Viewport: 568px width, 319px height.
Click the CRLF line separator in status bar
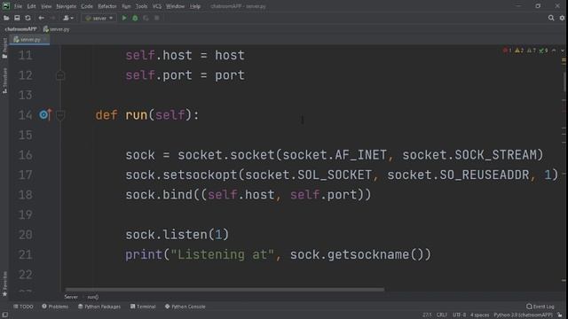pyautogui.click(x=442, y=315)
